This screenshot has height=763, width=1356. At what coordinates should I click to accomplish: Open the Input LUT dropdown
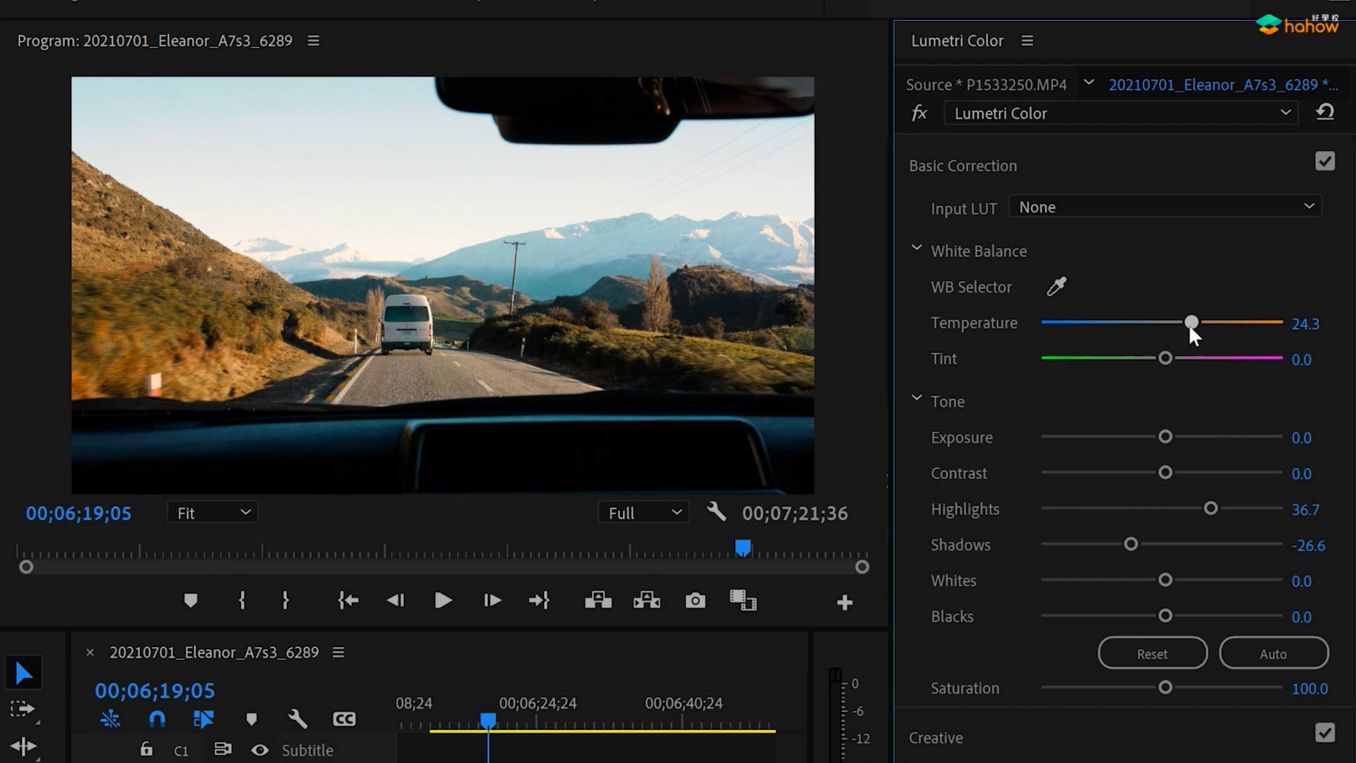1165,207
